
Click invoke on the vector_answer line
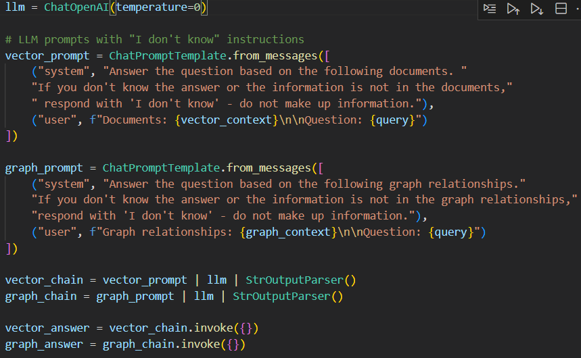click(214, 328)
